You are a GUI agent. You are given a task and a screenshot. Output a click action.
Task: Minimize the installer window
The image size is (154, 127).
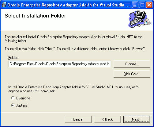(135, 5)
